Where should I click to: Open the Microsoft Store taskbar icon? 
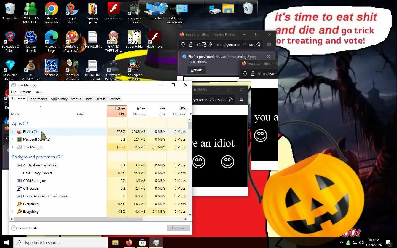[x=142, y=242]
